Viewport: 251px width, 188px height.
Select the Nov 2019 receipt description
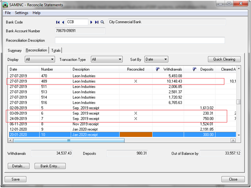coord(86,124)
